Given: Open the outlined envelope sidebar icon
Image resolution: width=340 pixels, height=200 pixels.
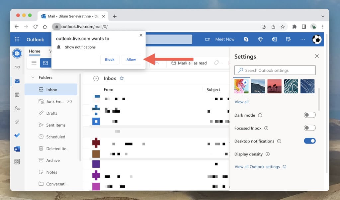Looking at the screenshot, I should tap(17, 68).
